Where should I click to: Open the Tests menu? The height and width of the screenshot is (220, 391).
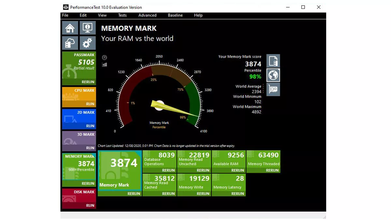122,15
